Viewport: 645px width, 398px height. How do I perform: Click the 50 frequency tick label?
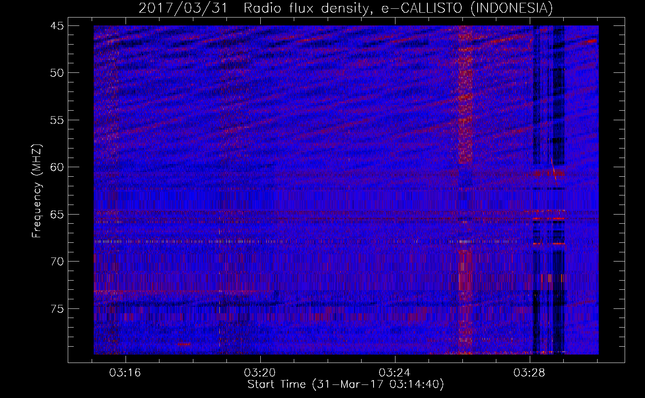point(57,73)
